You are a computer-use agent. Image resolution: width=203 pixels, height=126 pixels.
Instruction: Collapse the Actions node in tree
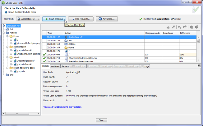pyautogui.click(x=3, y=33)
